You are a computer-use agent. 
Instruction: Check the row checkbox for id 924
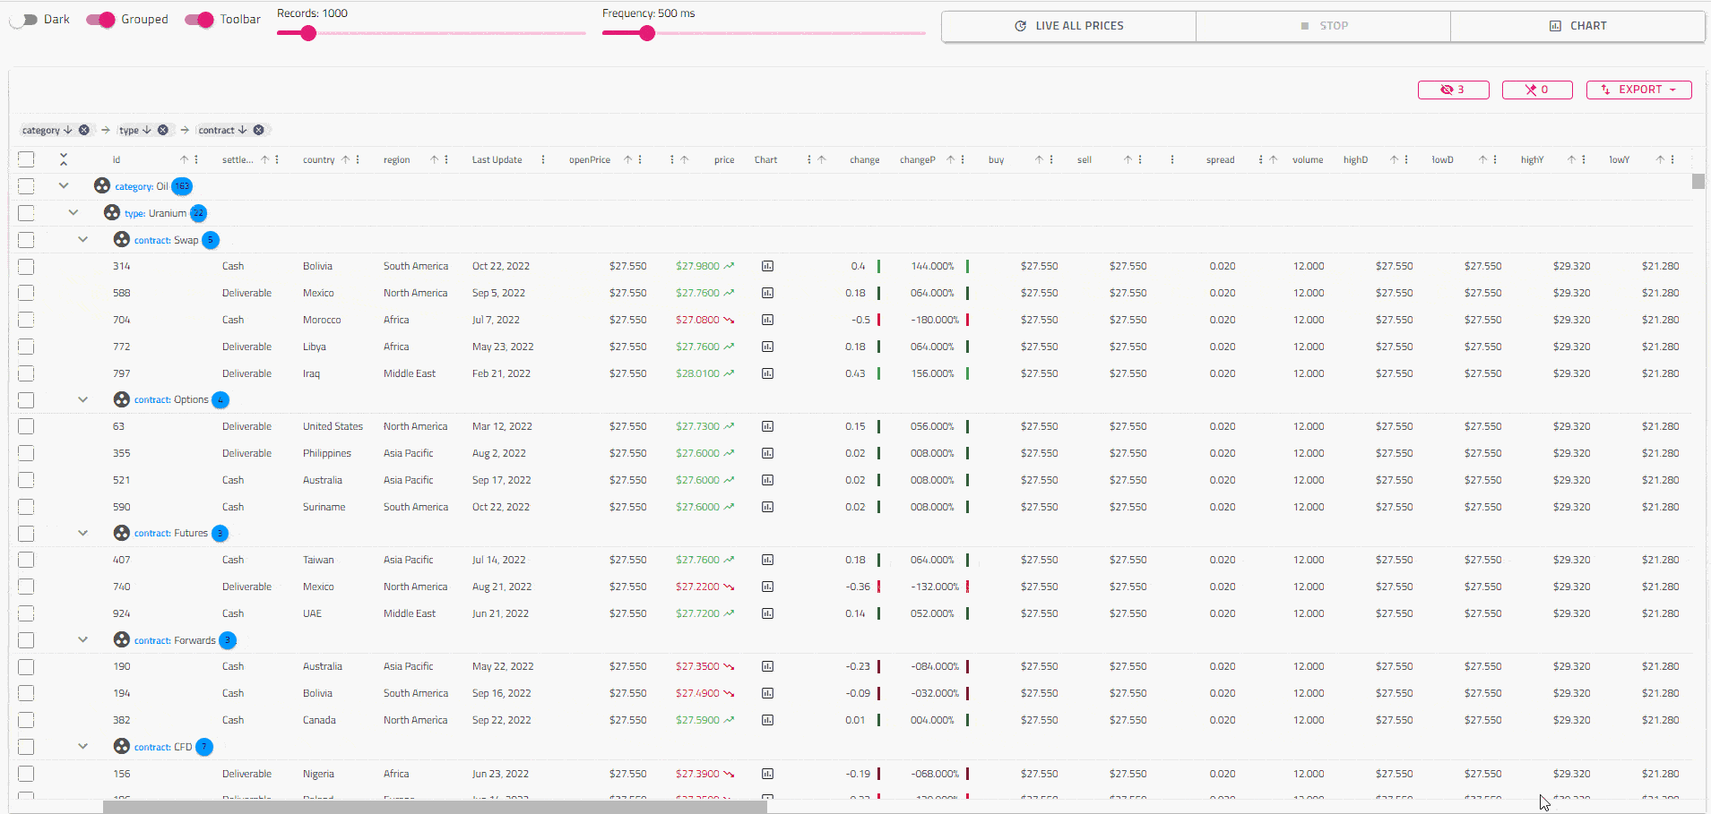pyautogui.click(x=26, y=613)
